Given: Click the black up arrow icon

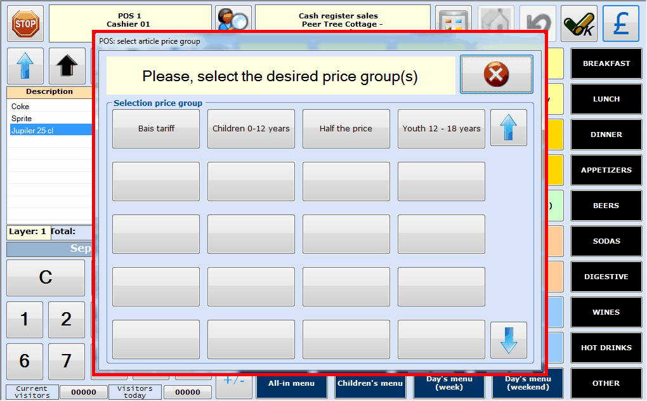Looking at the screenshot, I should tap(67, 66).
